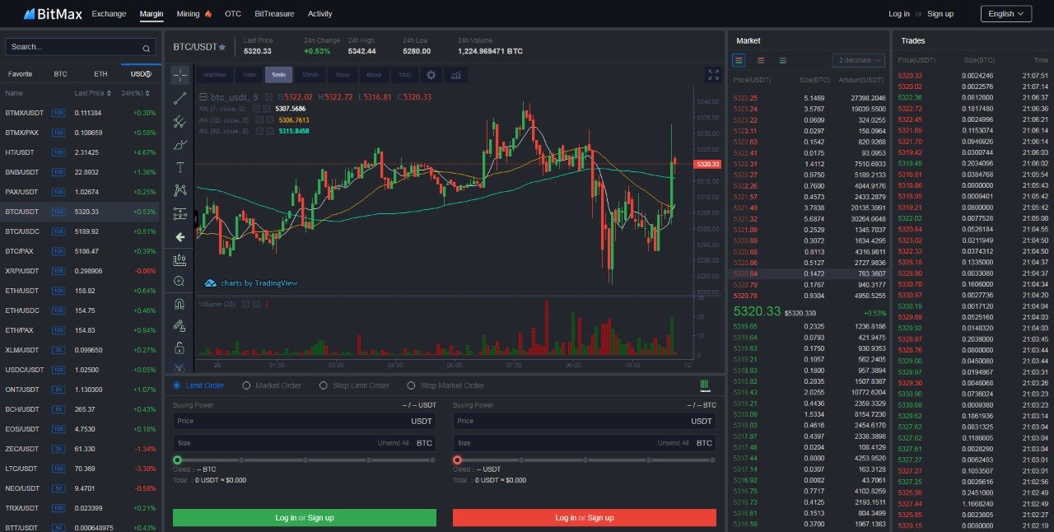Switch to the ETH market tab

click(x=100, y=73)
